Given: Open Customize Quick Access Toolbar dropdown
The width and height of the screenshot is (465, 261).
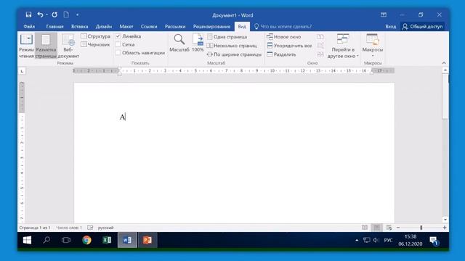Looking at the screenshot, I should (x=78, y=14).
